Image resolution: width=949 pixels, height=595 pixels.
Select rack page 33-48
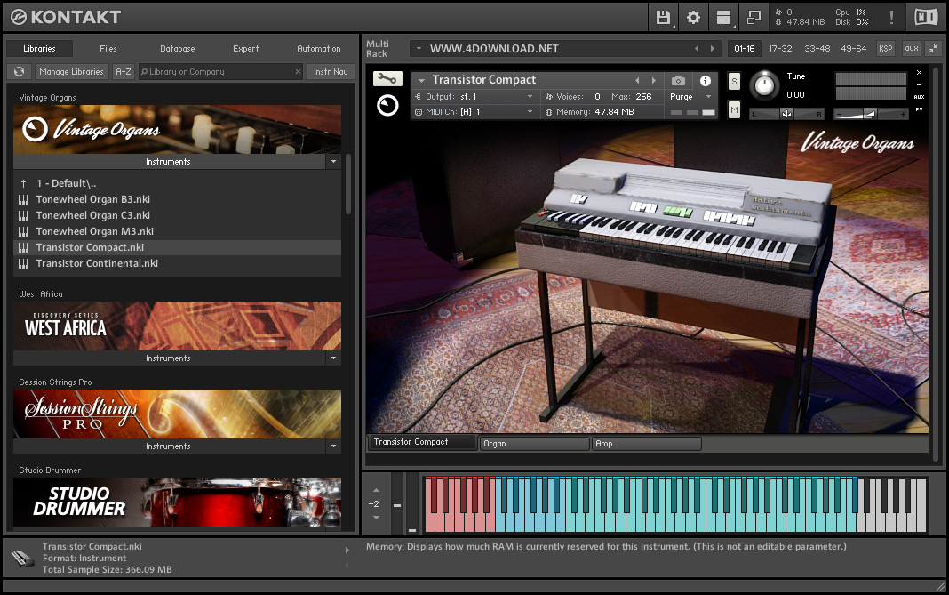tap(817, 49)
